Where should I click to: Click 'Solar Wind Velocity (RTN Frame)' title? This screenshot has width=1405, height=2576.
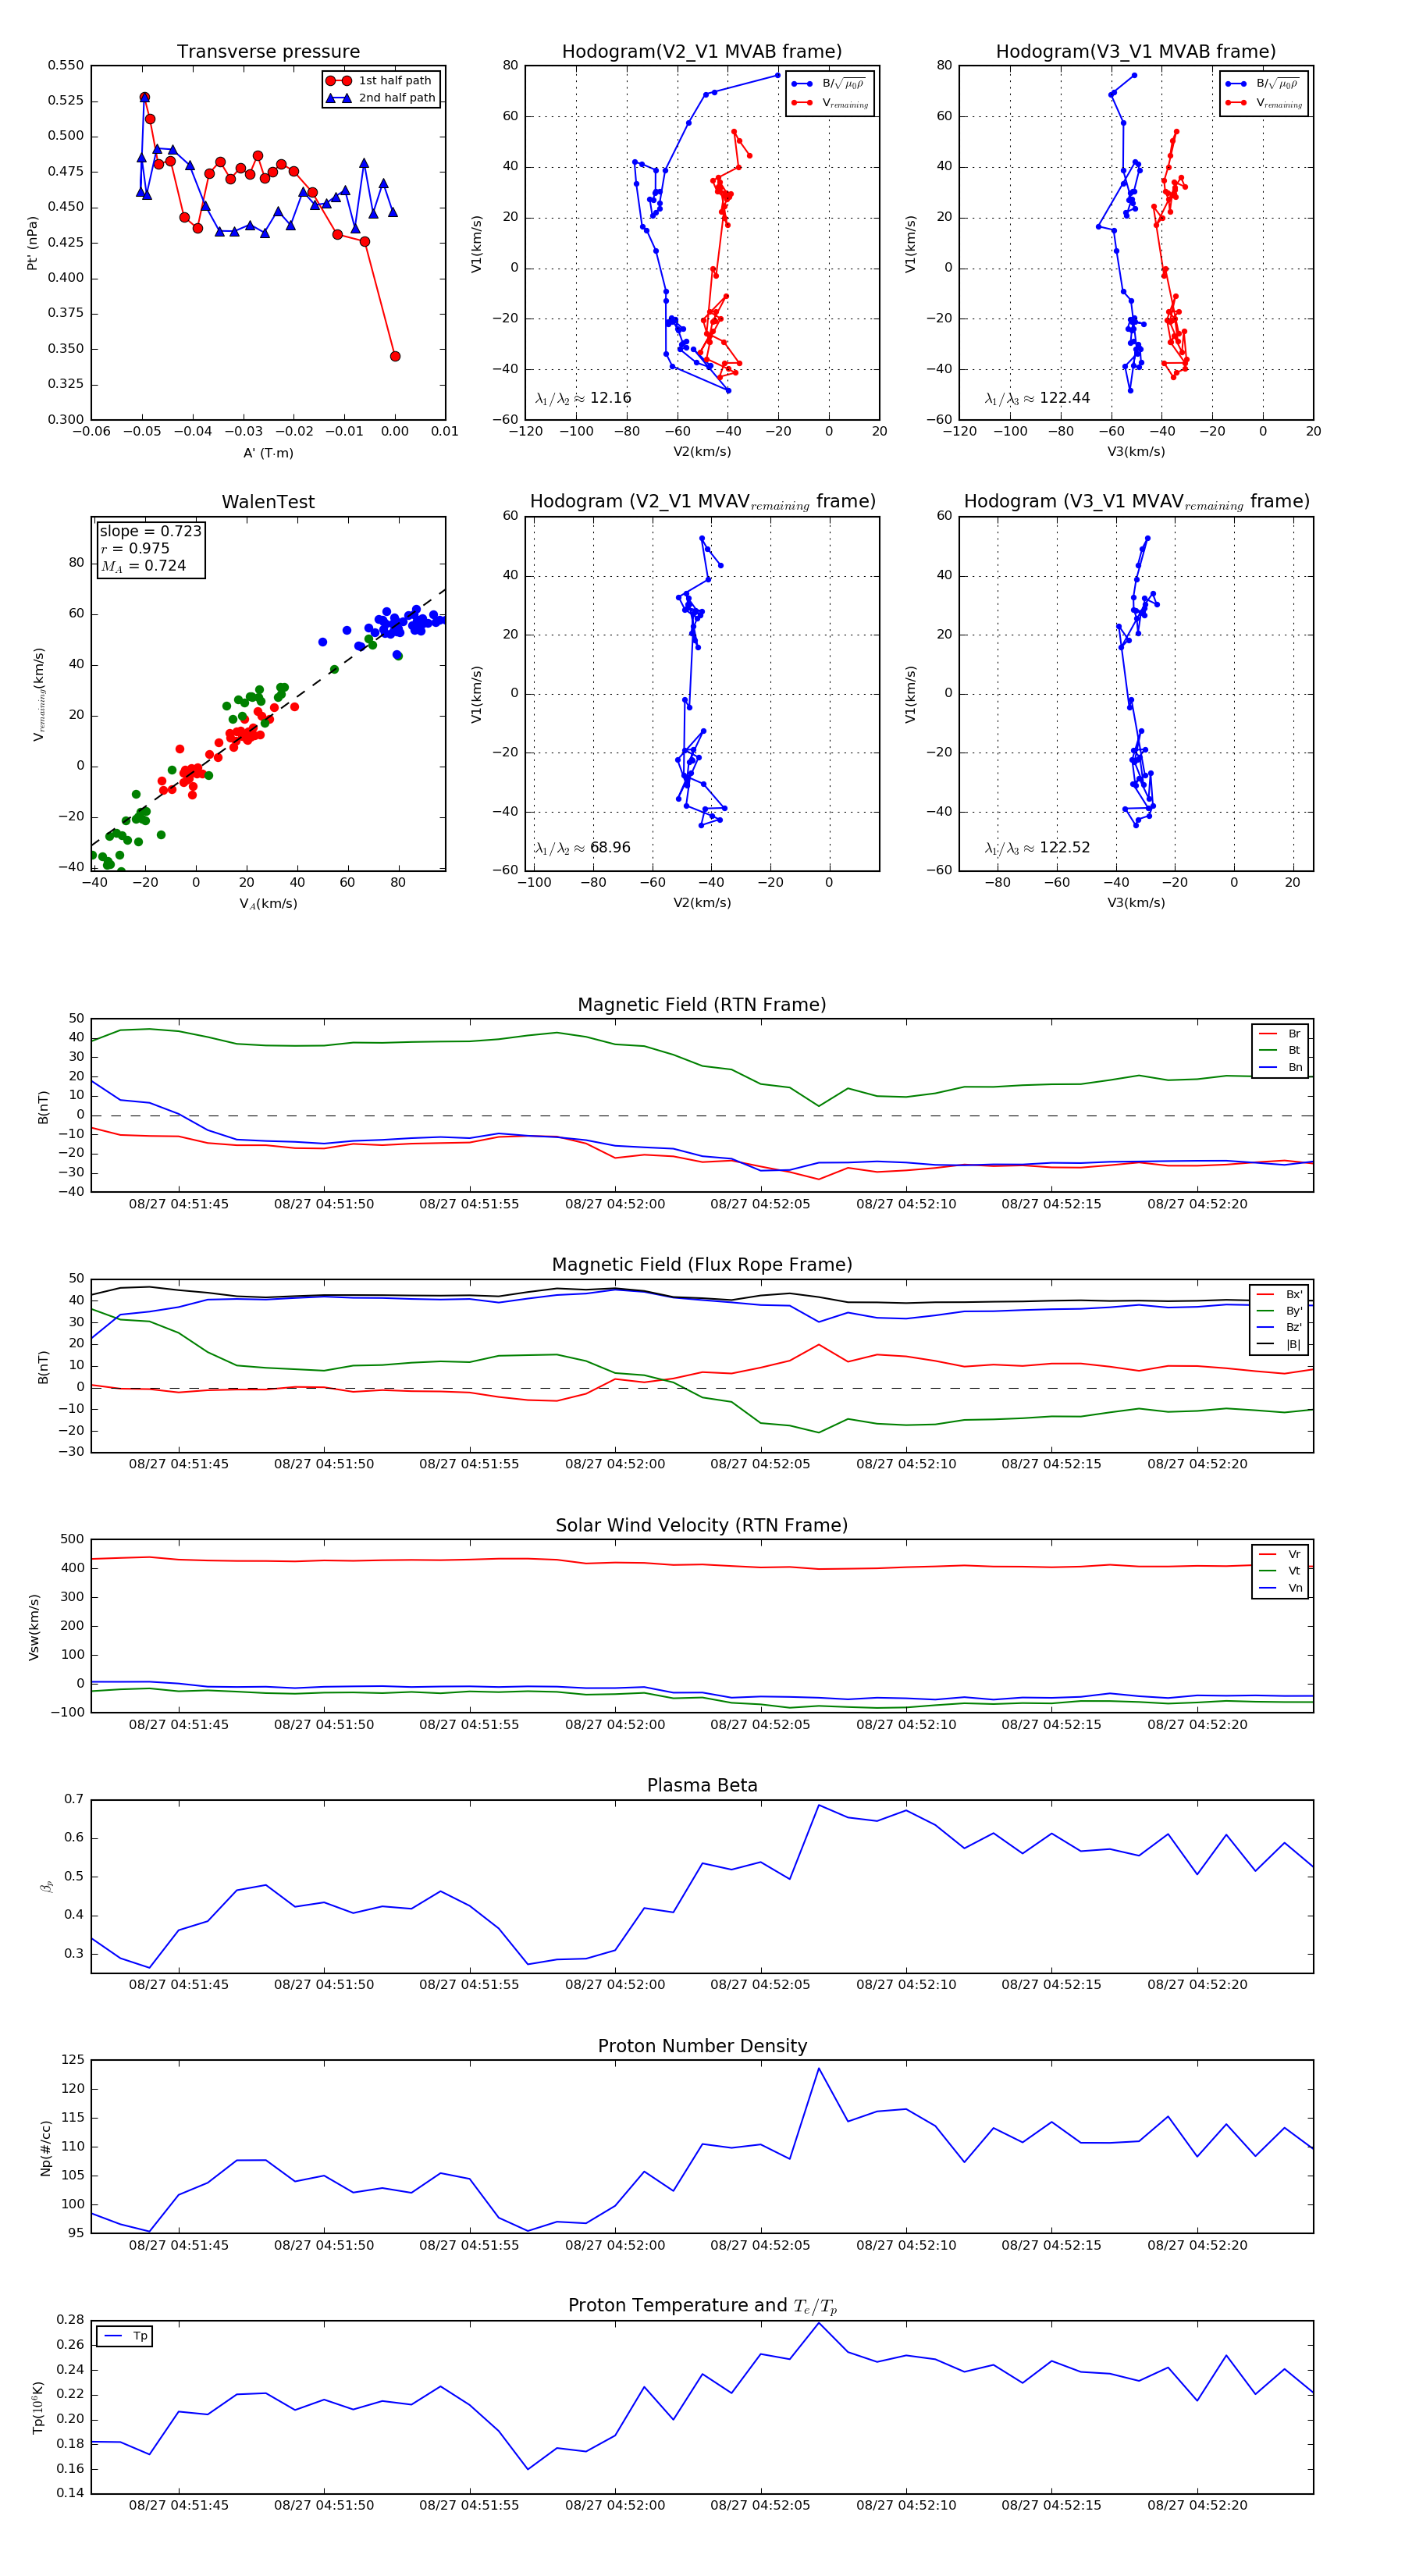pyautogui.click(x=702, y=1525)
